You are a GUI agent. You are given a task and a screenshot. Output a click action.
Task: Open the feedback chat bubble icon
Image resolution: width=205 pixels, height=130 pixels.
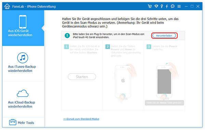173,6
